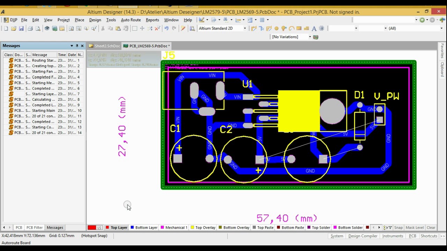Viewport: 447px width, 251px height.
Task: Click the Mask Level button
Action: (415, 228)
